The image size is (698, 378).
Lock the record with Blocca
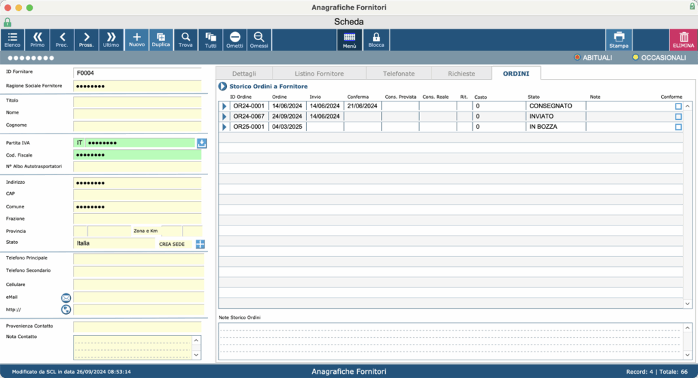376,40
